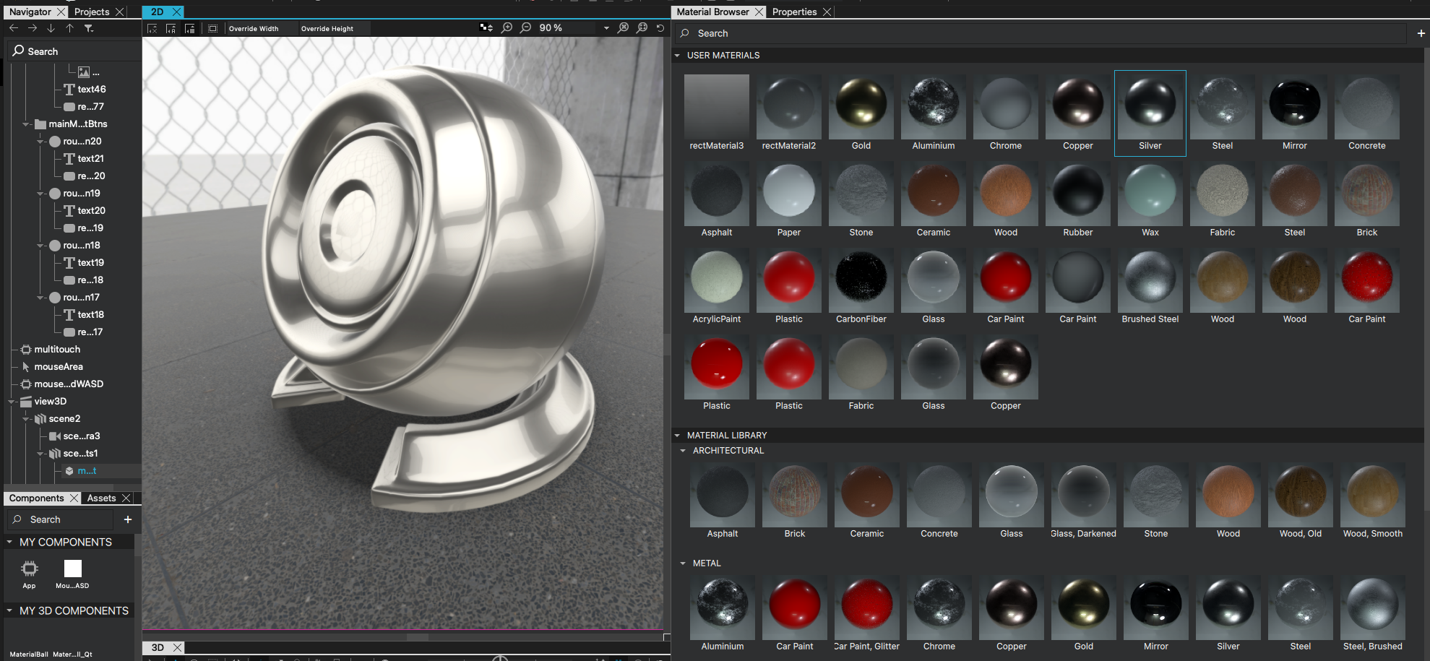Select the zoom in magnifier in the 2D view
Image resolution: width=1430 pixels, height=661 pixels.
click(x=507, y=28)
